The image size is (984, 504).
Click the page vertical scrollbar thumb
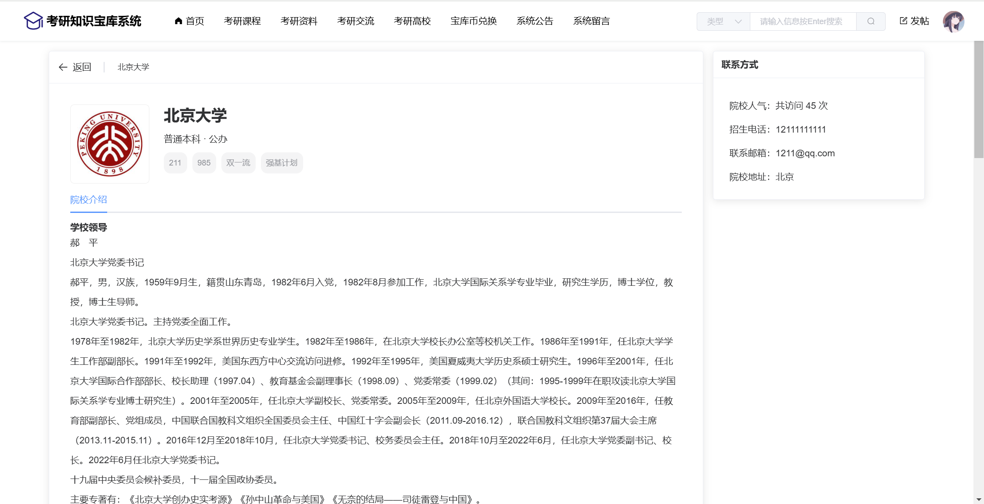979,99
